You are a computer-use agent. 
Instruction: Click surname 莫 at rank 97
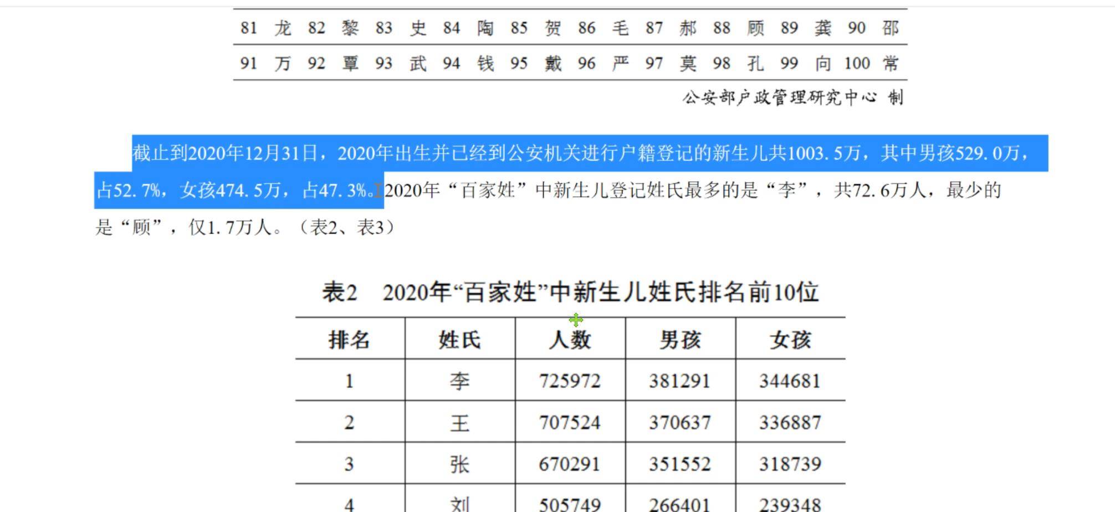click(x=688, y=64)
